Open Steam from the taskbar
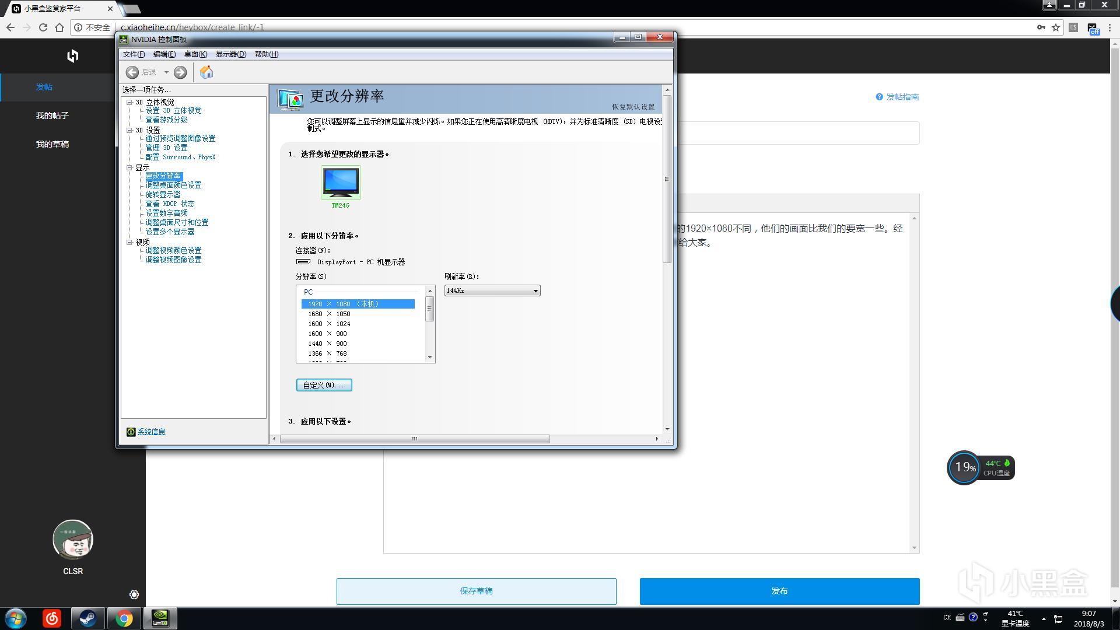 click(x=87, y=618)
